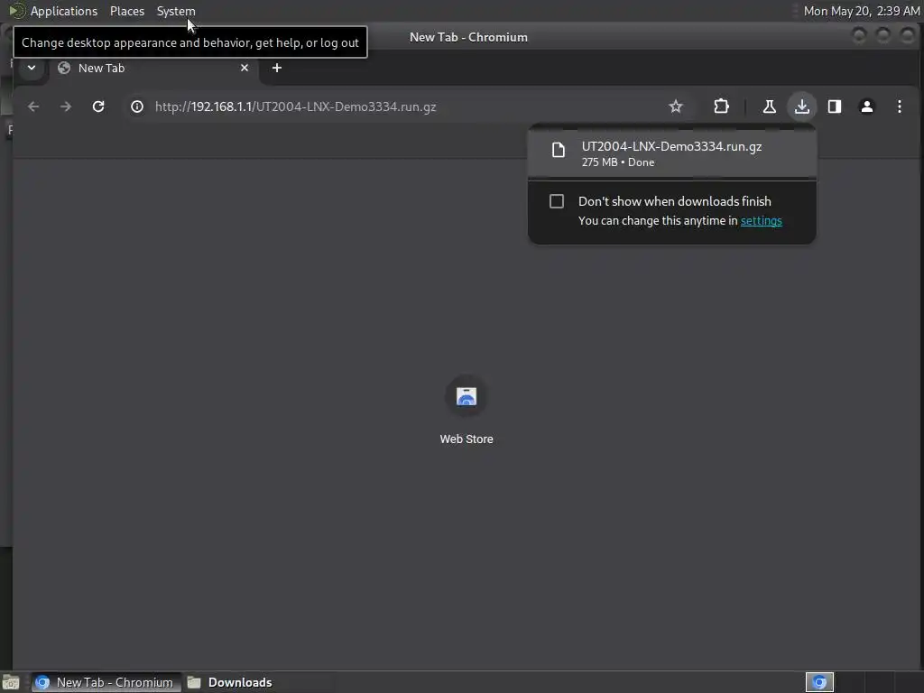This screenshot has width=924, height=693.
Task: Open the Extensions puzzle icon
Action: 721,106
